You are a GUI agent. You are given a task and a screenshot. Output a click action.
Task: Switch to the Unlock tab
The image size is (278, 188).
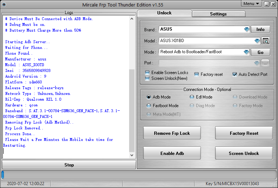coord(164,13)
